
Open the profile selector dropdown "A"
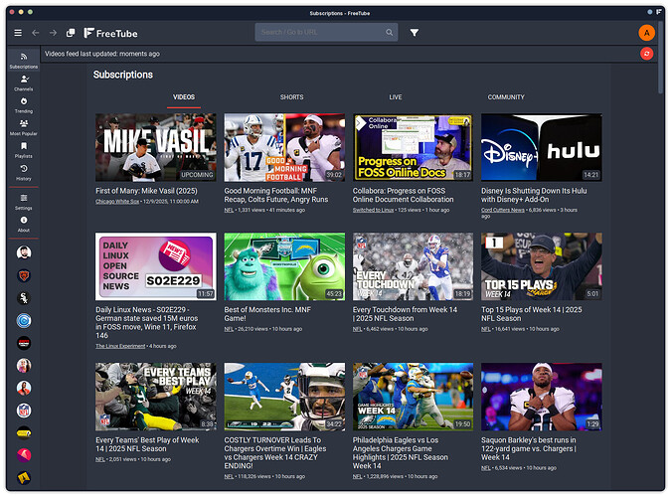tap(647, 33)
